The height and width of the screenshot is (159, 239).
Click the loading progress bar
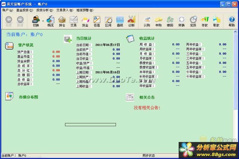(91, 125)
